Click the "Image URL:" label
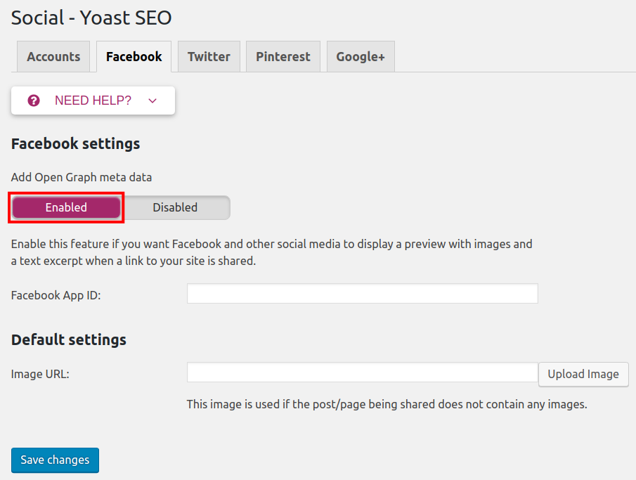 pyautogui.click(x=40, y=374)
